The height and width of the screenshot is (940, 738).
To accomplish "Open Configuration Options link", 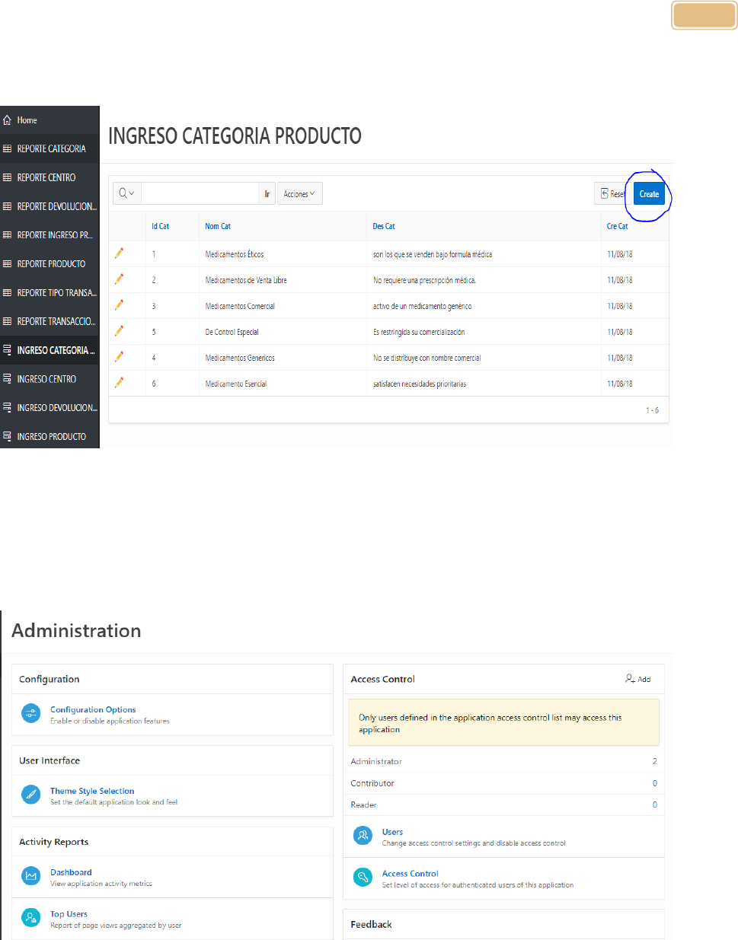I will tap(93, 709).
